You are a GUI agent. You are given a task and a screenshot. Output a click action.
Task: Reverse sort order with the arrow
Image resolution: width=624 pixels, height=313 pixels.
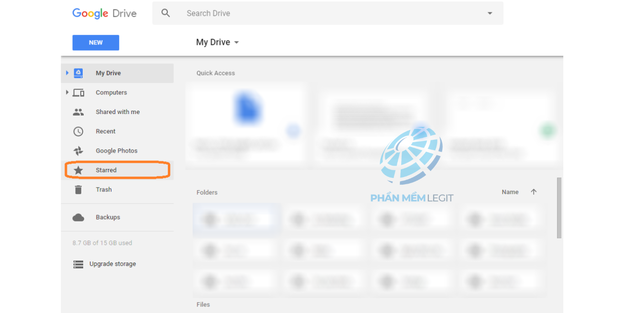coord(534,192)
